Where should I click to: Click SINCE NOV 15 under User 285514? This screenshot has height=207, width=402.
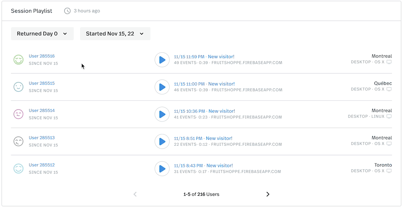coord(43,118)
